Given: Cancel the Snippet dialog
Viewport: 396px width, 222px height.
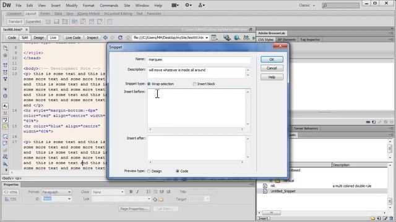Looking at the screenshot, I should click(272, 68).
